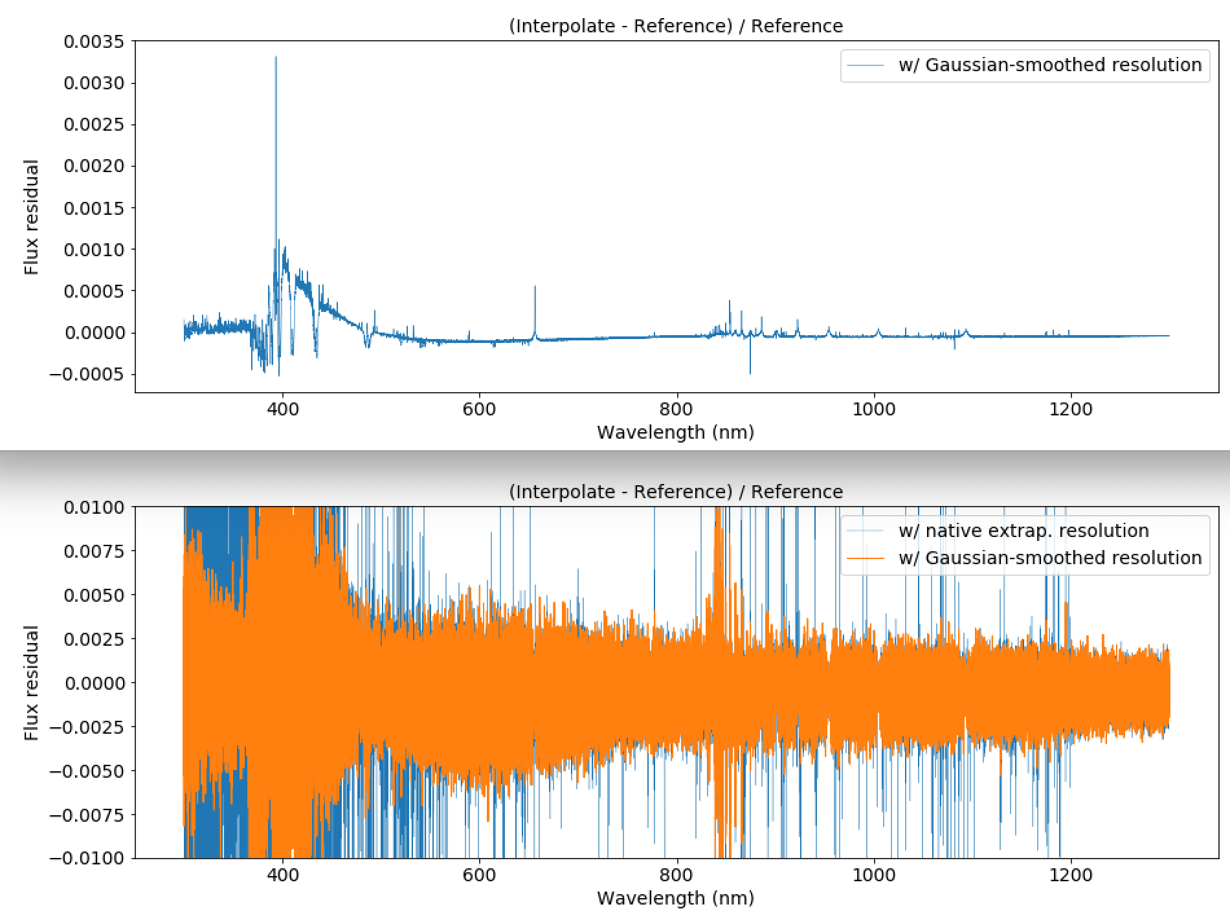Click the top plot's title text

[676, 26]
